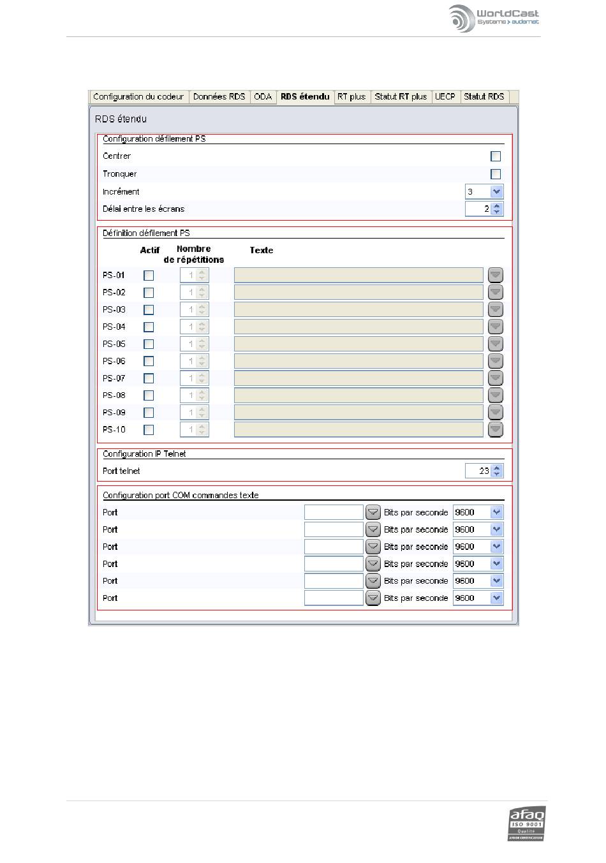Decrease the Délai entre les écrans value
Viewport: 606px width, 863px height.
[498, 212]
